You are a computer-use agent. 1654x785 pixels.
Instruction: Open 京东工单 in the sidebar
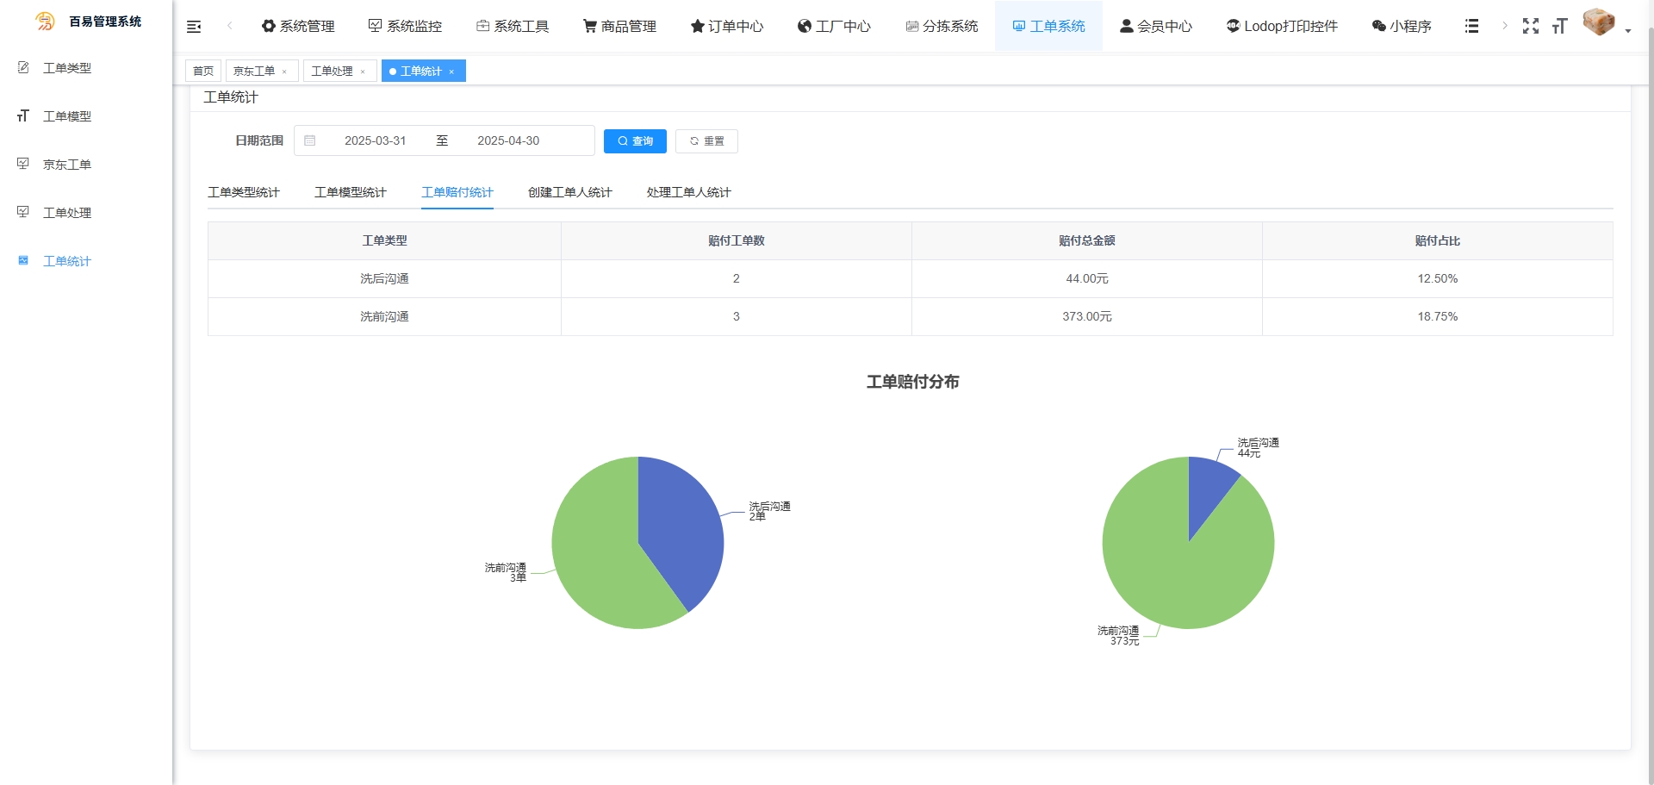click(67, 165)
